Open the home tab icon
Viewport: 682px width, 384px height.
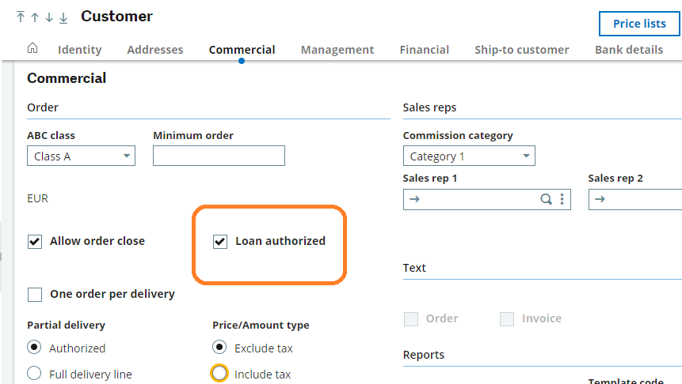pos(32,48)
